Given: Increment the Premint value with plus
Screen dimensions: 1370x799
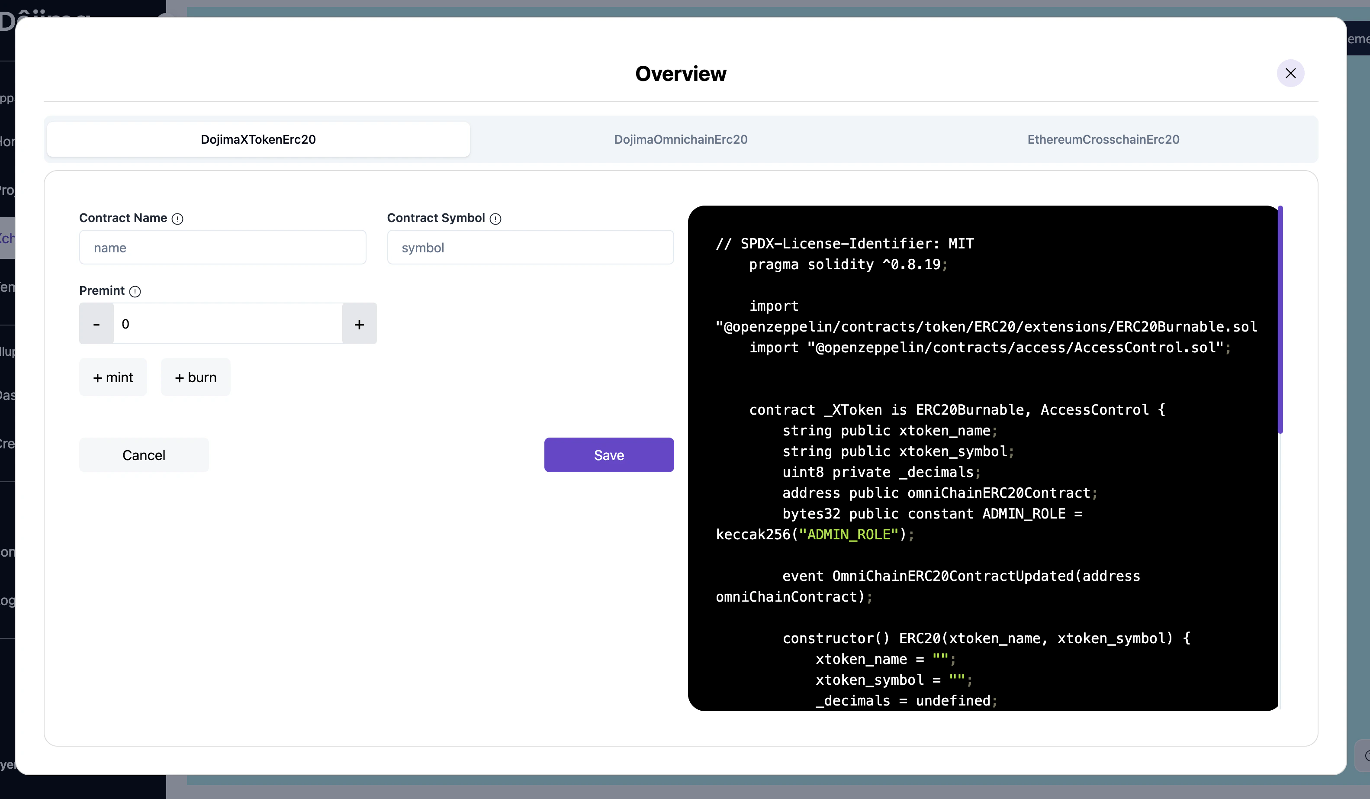Looking at the screenshot, I should pos(359,324).
